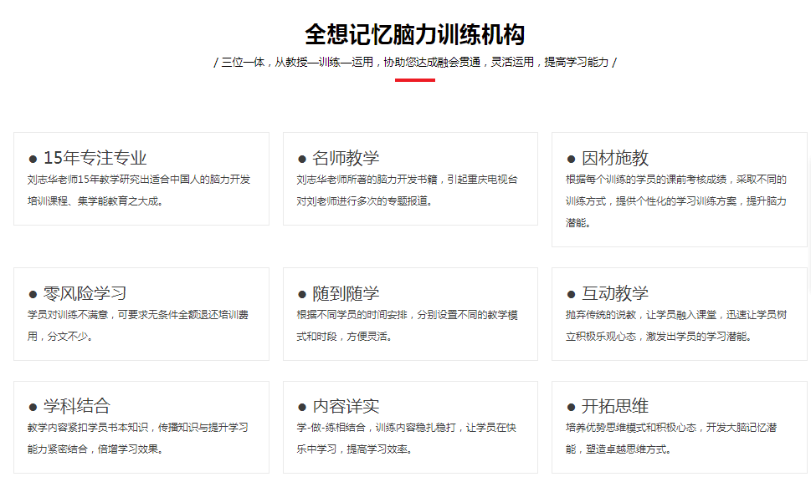Viewport: 811px width, 482px height.
Task: Select the 随到随学 card title
Action: tap(346, 293)
